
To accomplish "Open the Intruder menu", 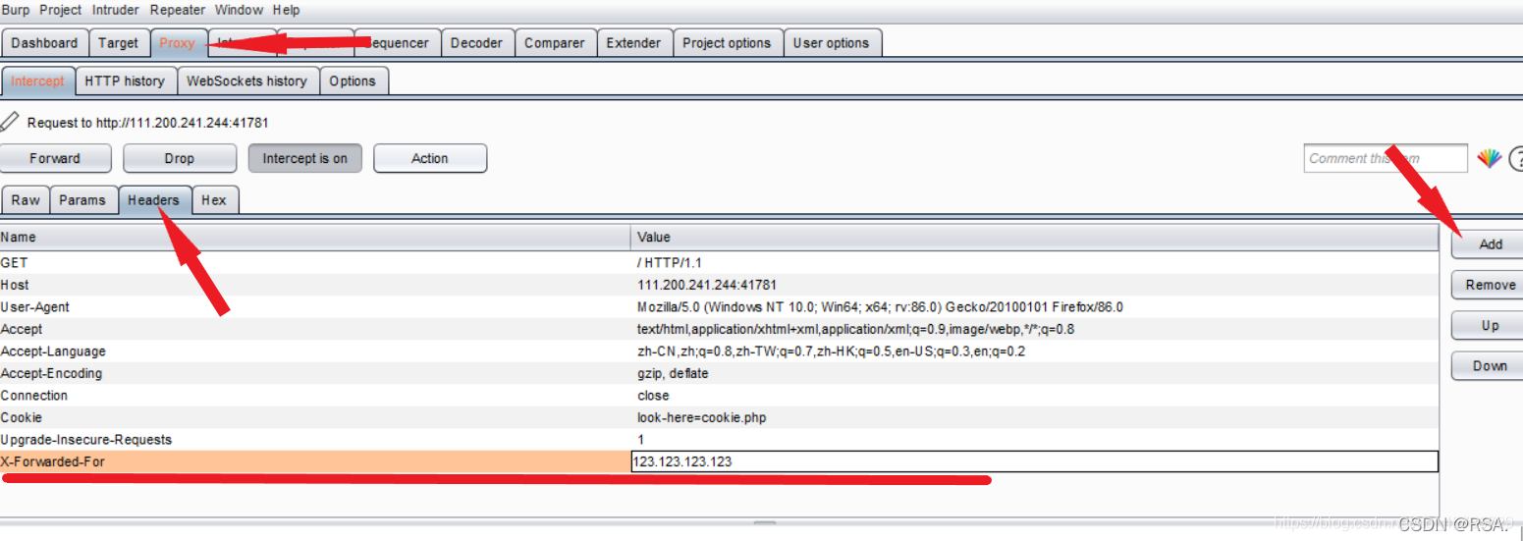I will [116, 10].
